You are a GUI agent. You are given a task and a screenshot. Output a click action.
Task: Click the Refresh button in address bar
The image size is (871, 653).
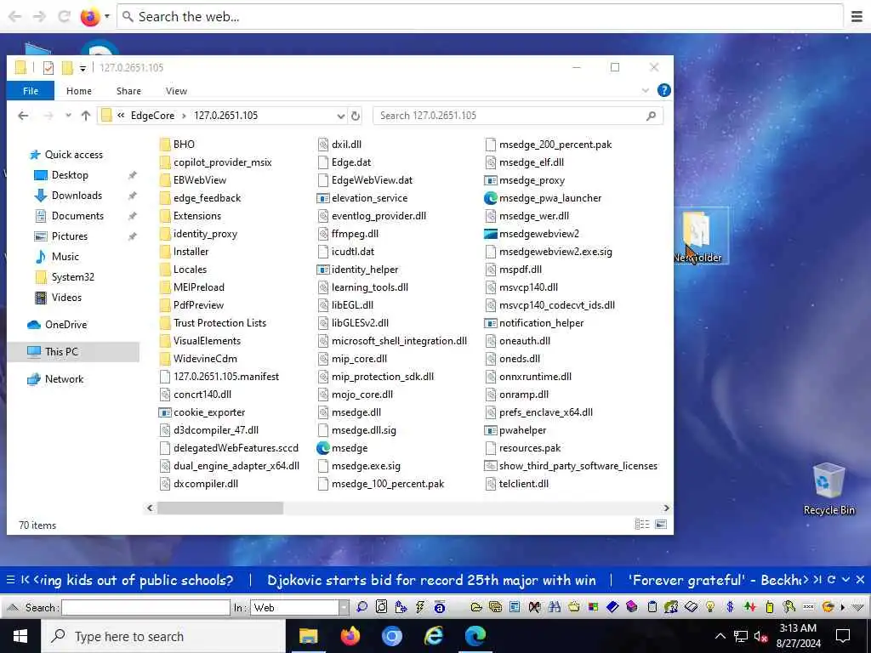coord(356,116)
